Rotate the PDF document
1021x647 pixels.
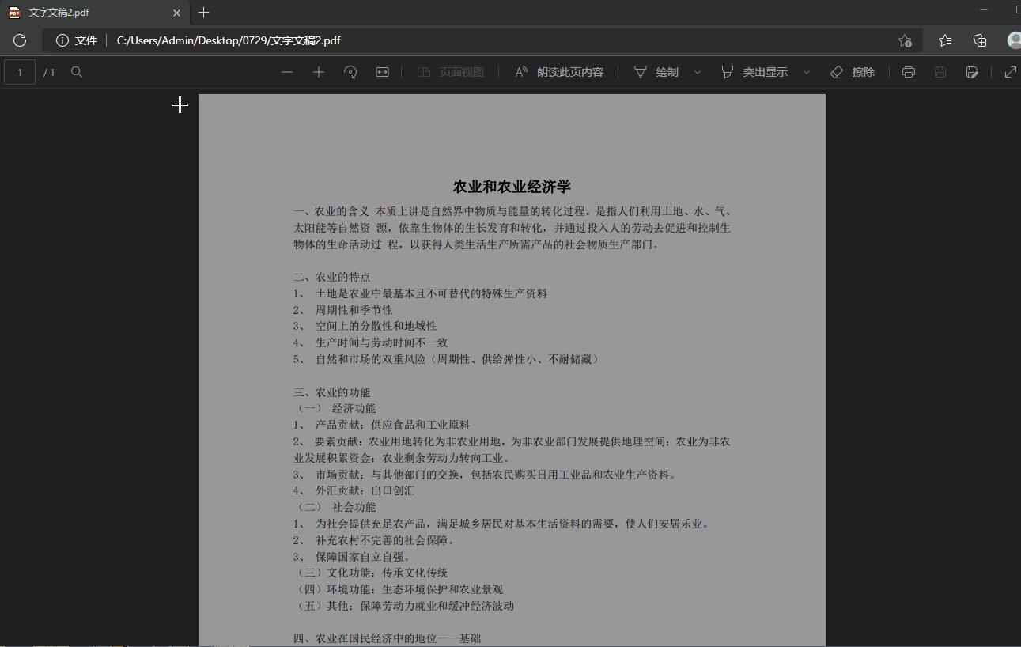tap(350, 71)
